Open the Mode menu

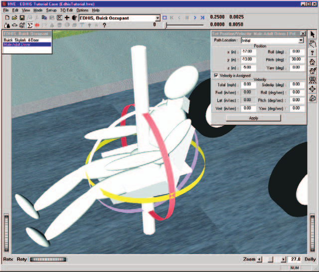click(x=38, y=10)
